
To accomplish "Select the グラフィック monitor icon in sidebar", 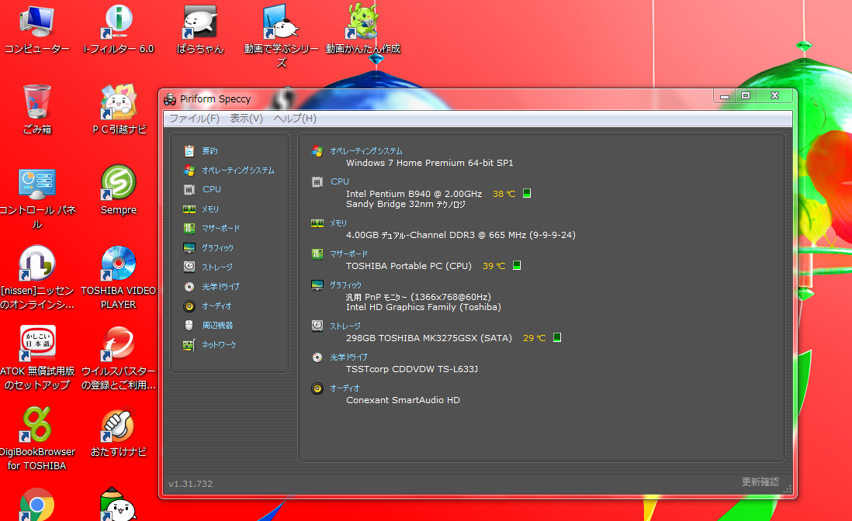I will 189,248.
